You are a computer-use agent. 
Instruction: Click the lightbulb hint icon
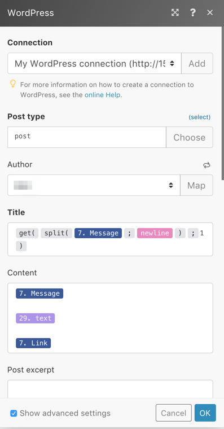[12, 84]
